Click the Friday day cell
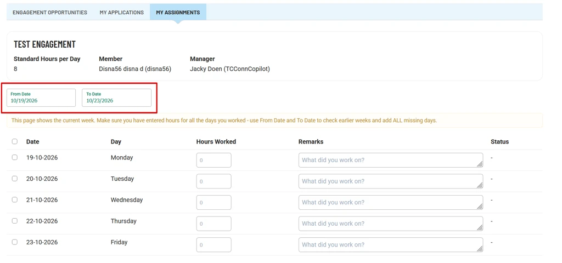This screenshot has height=263, width=562. click(119, 242)
